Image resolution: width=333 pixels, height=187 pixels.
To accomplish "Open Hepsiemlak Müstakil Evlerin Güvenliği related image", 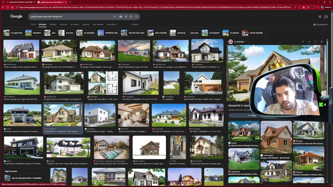I will coord(244,159).
